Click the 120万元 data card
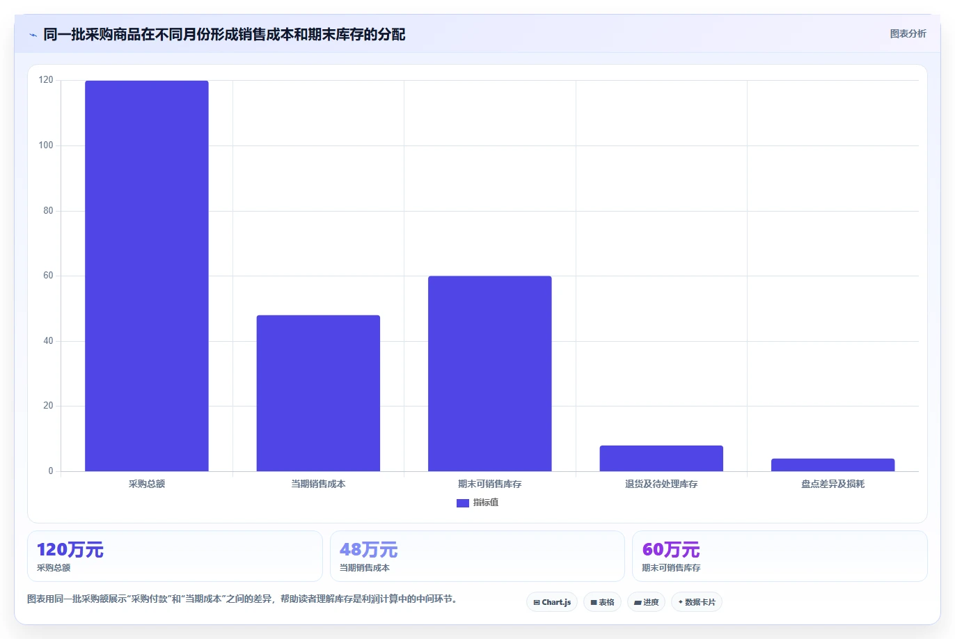The height and width of the screenshot is (639, 955). 175,556
